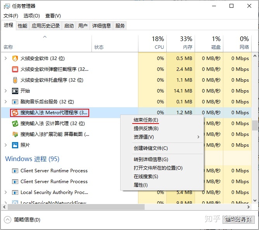
Task: Click the 搜狗输入法 Metro代理程序 orange S icon
Action: 15,113
